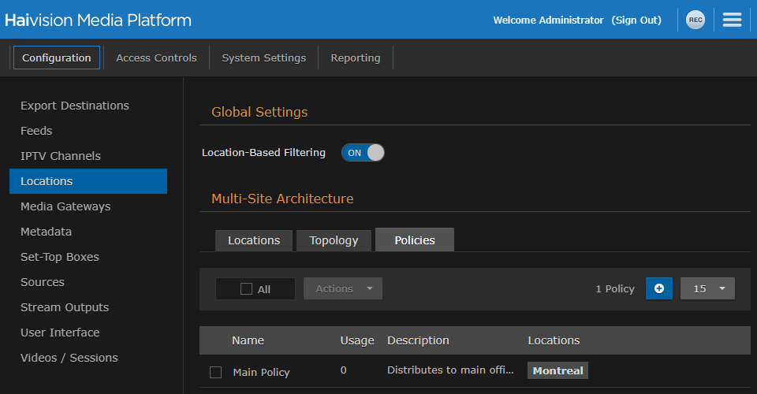Click the add policy plus icon
757x394 pixels.
click(659, 288)
